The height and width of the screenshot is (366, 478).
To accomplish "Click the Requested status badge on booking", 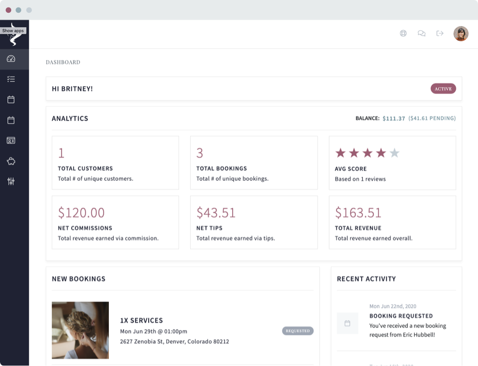I will pyautogui.click(x=297, y=331).
